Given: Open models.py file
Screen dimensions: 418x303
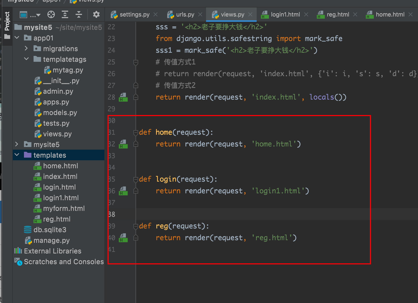Looking at the screenshot, I should [x=56, y=113].
